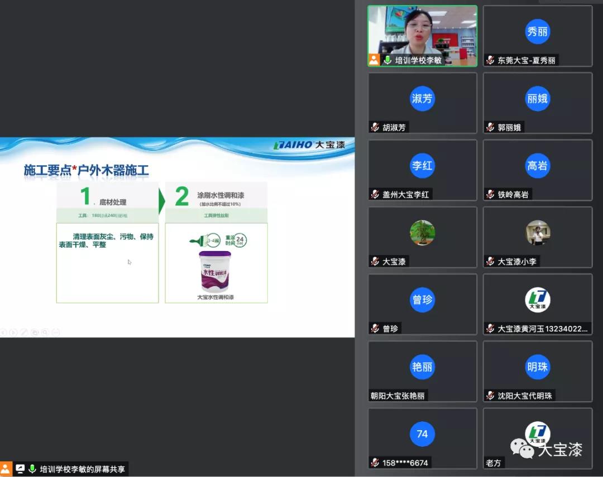Click the green microphone icon beside 培训学校李敏
Image resolution: width=603 pixels, height=477 pixels.
388,60
